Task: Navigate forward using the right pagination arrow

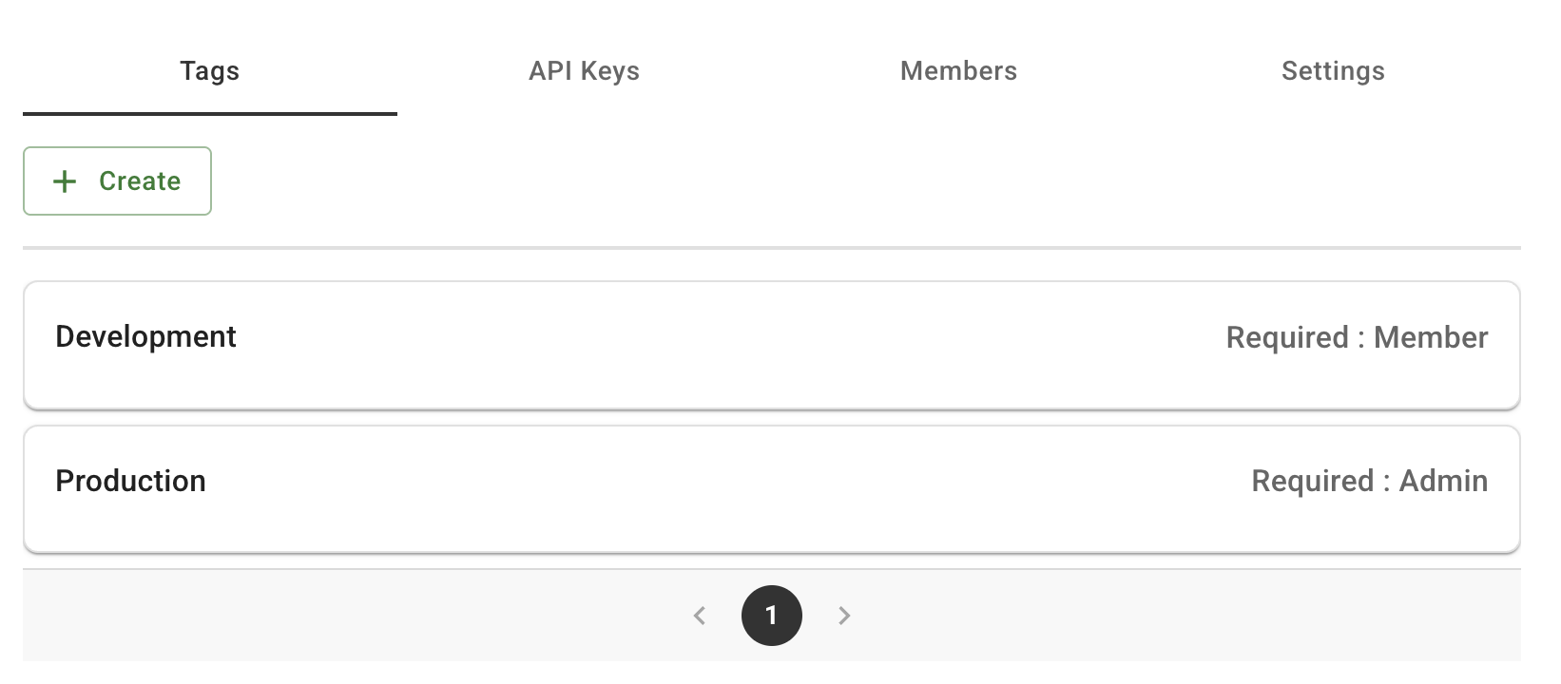Action: [844, 616]
